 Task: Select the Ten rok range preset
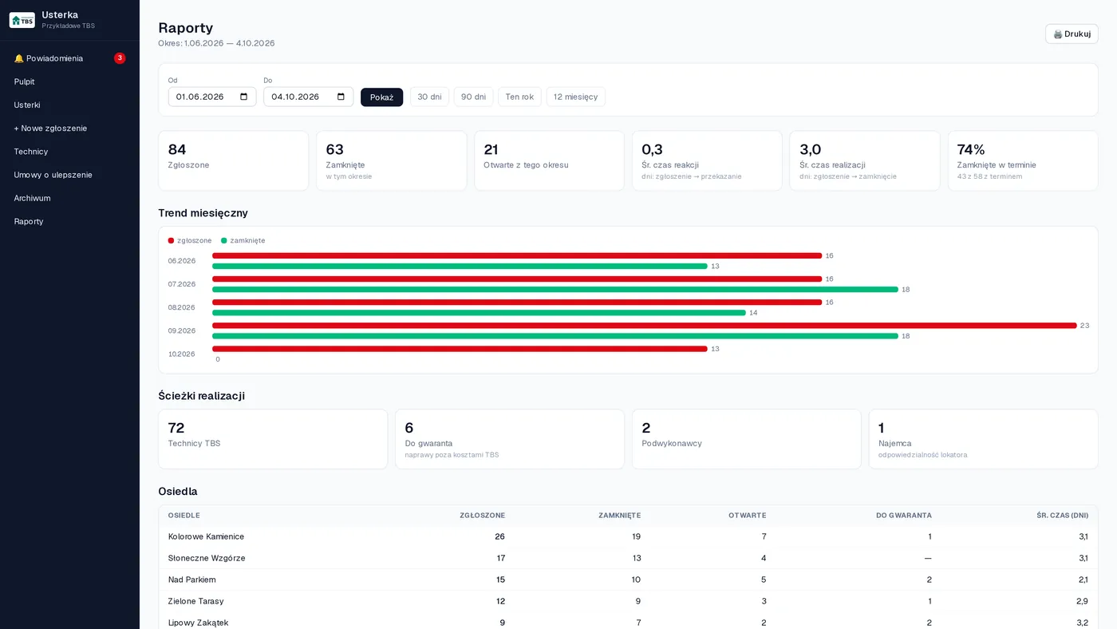coord(519,97)
